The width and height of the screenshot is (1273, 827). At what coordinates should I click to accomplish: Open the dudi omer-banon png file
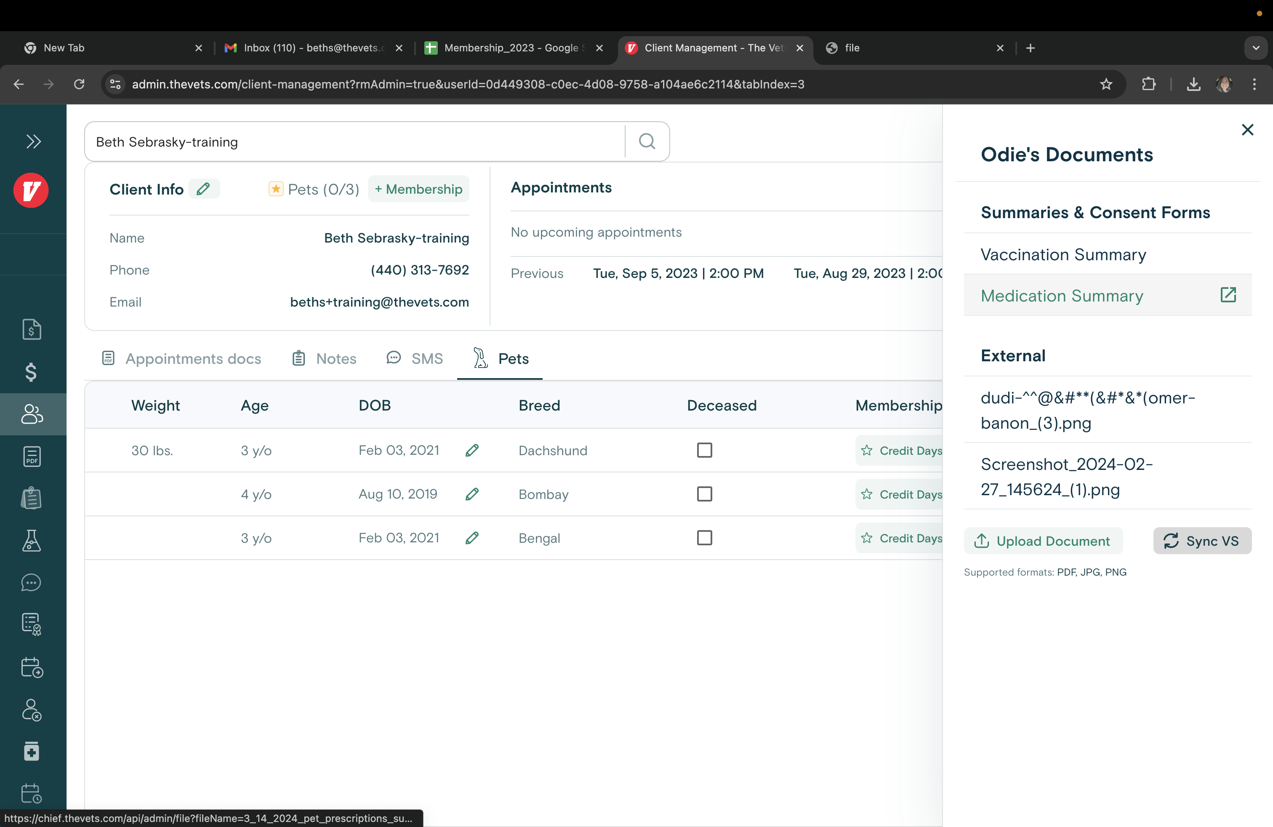(x=1107, y=410)
